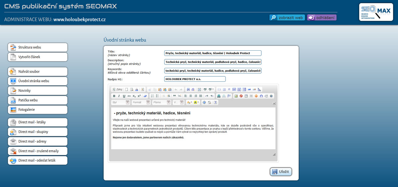Apply Block Quote formatting
This screenshot has height=187, width=398.
click(174, 96)
